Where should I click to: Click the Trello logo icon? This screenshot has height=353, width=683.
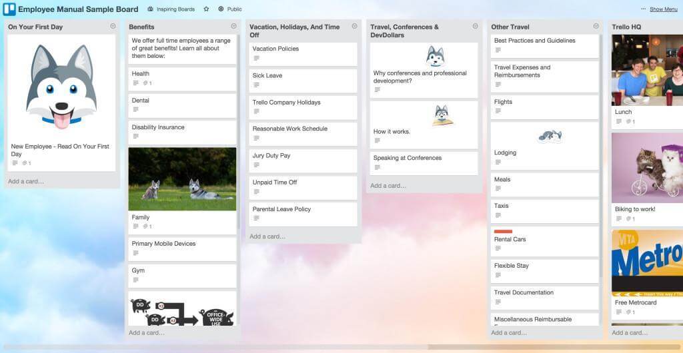coord(9,9)
